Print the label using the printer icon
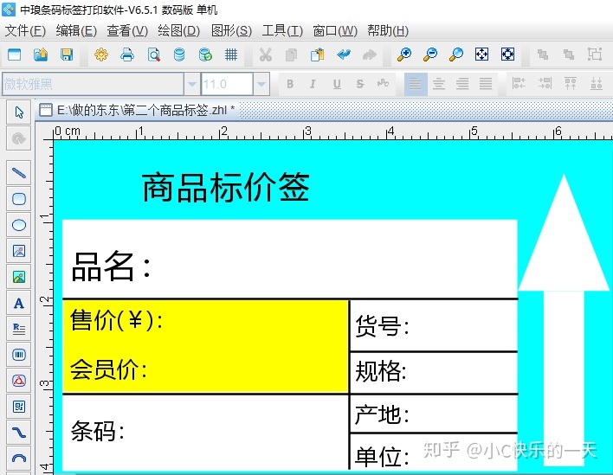 (127, 55)
